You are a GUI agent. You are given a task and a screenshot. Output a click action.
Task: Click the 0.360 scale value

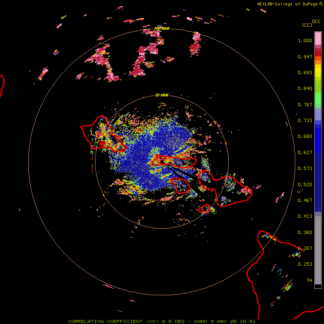(305, 233)
